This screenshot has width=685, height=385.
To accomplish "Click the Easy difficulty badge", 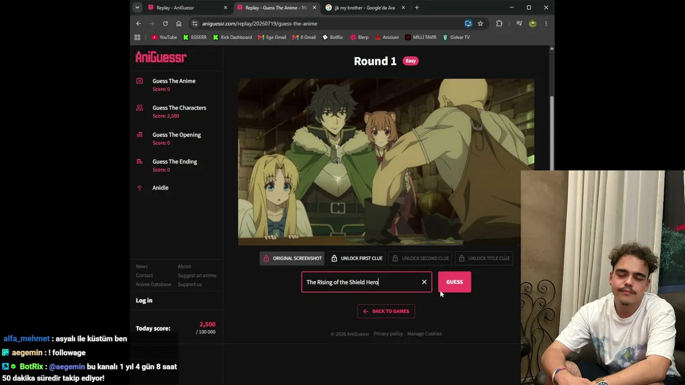I will pyautogui.click(x=410, y=61).
